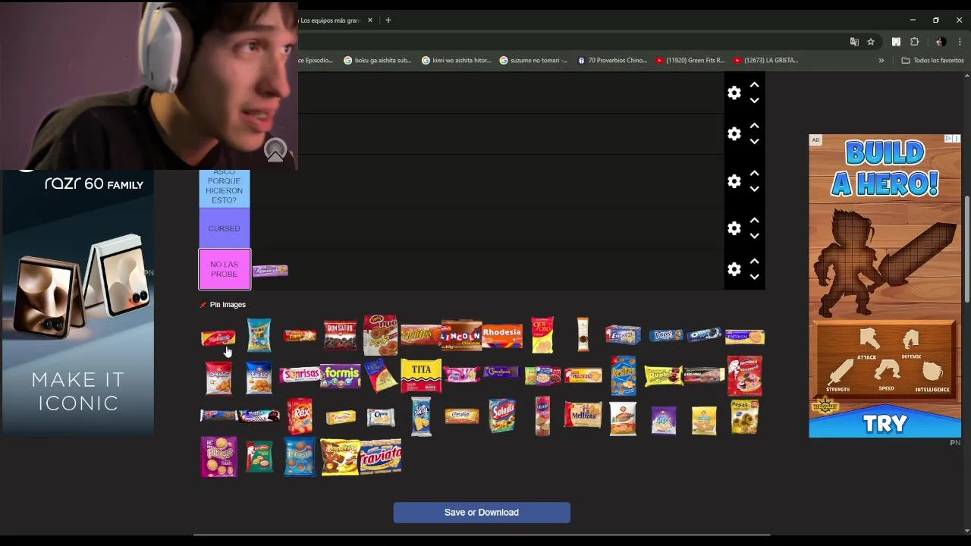
Task: Open the razr 60 family advertisement
Action: 77,303
